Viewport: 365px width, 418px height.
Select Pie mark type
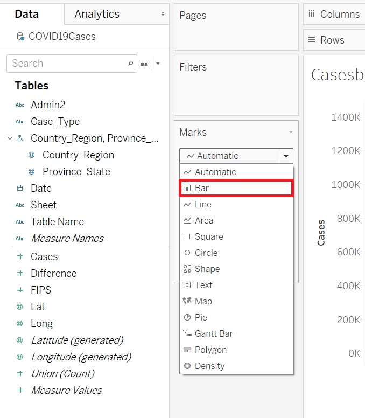236,317
